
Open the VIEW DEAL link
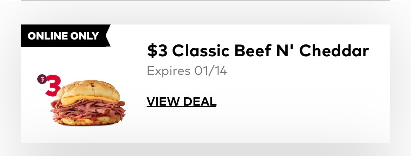click(x=181, y=101)
